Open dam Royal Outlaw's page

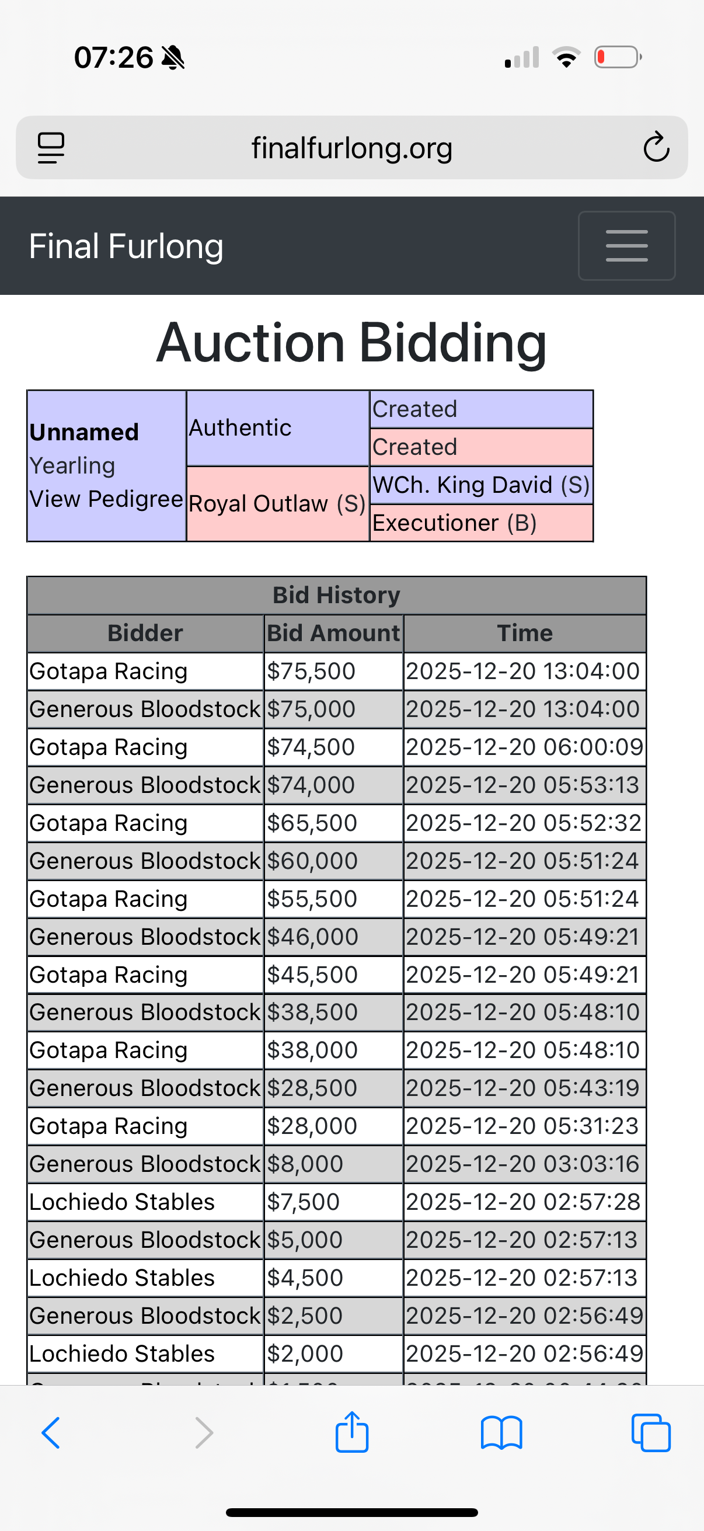pos(276,504)
